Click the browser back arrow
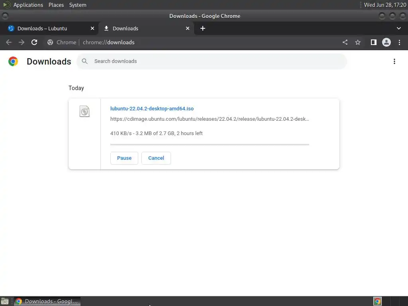The width and height of the screenshot is (408, 306). (9, 42)
